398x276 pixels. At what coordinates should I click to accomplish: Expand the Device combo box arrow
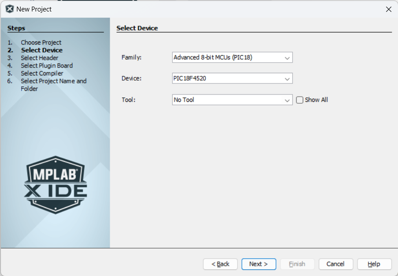tap(287, 79)
